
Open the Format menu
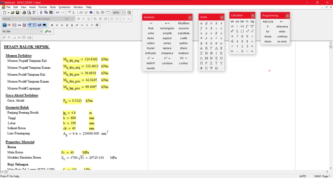pyautogui.click(x=42, y=7)
